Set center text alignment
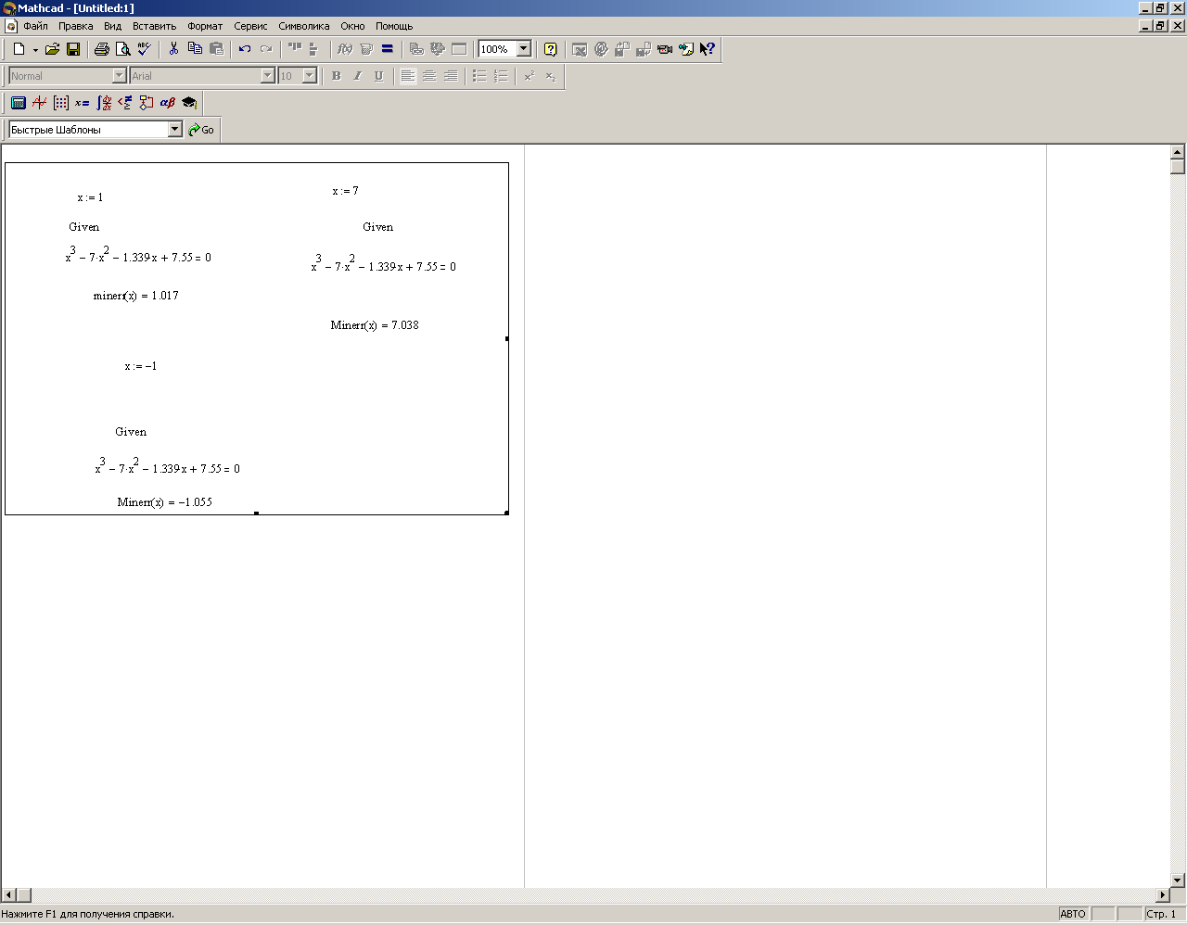The height and width of the screenshot is (925, 1187). pos(429,76)
